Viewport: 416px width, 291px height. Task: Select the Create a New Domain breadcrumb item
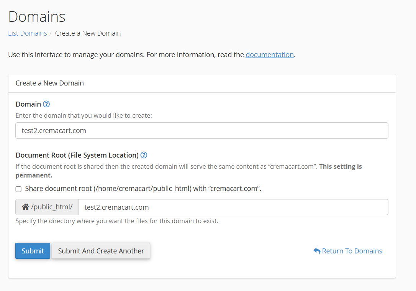(88, 33)
